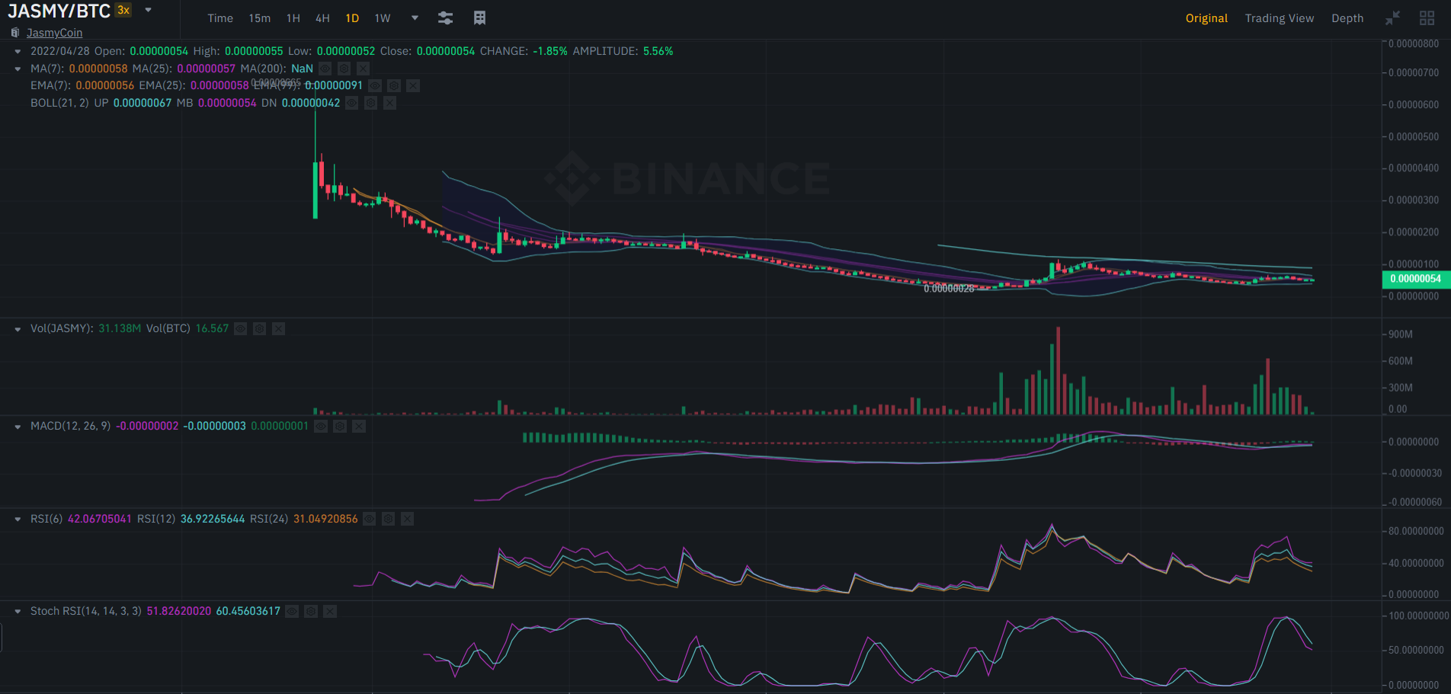Open settings gear for the MA indicator
Screen dimensions: 1451x694
[x=344, y=69]
